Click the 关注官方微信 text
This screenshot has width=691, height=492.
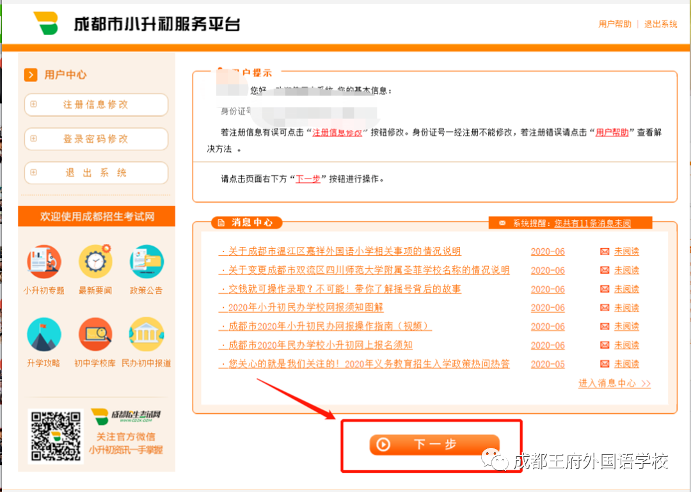(x=126, y=437)
